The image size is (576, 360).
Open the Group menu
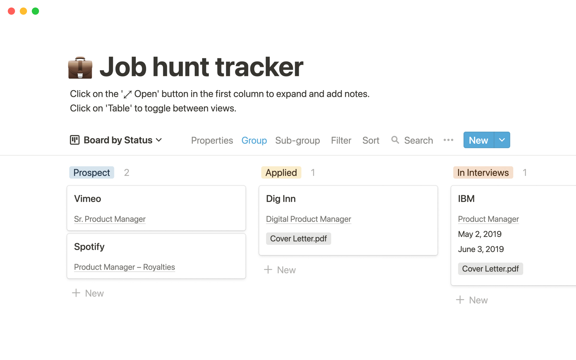pos(254,140)
